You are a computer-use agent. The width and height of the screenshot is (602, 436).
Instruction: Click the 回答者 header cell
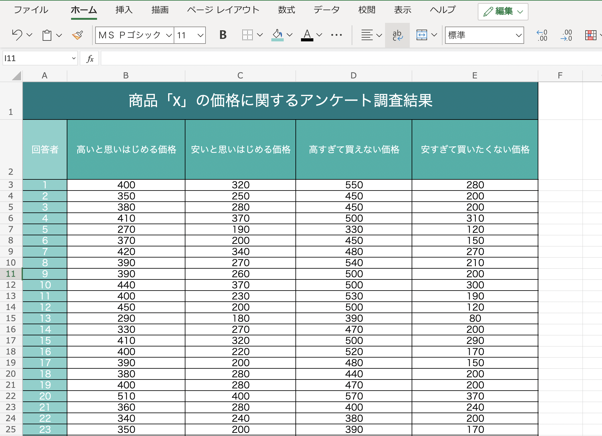pyautogui.click(x=45, y=149)
